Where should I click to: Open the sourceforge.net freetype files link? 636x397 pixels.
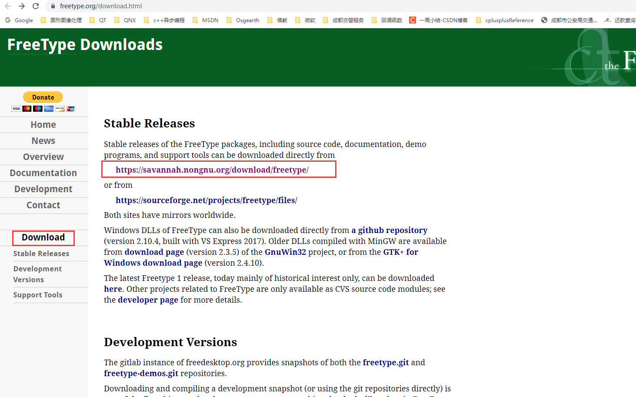tap(206, 200)
